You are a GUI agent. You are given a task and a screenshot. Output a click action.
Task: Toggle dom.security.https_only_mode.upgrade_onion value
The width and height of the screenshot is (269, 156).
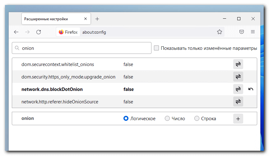point(238,77)
